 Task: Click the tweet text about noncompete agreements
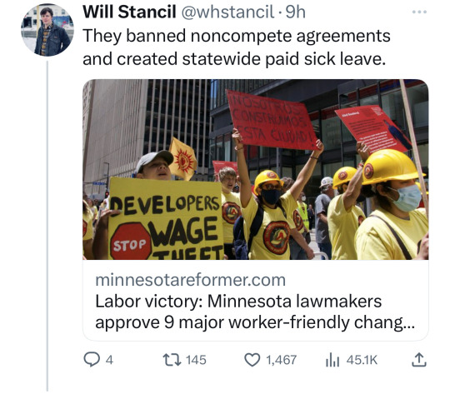[x=237, y=47]
